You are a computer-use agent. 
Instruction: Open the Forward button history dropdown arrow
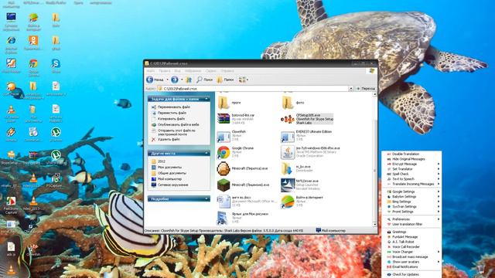coord(182,80)
